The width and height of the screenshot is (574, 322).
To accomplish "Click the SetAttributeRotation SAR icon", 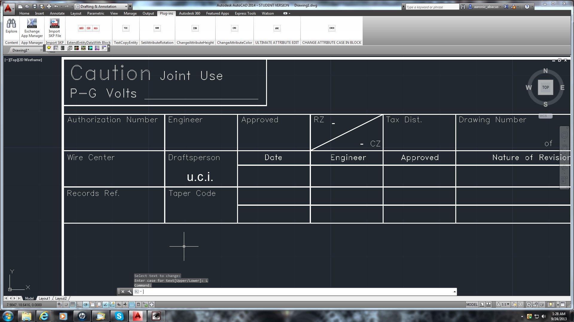I will (157, 28).
